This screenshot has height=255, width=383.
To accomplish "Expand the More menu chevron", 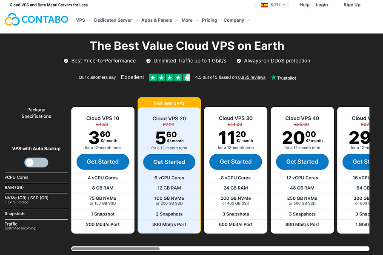I will click(x=197, y=20).
